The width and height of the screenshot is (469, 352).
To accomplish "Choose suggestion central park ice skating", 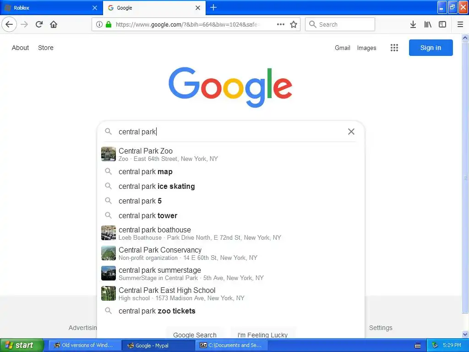I will point(231,186).
